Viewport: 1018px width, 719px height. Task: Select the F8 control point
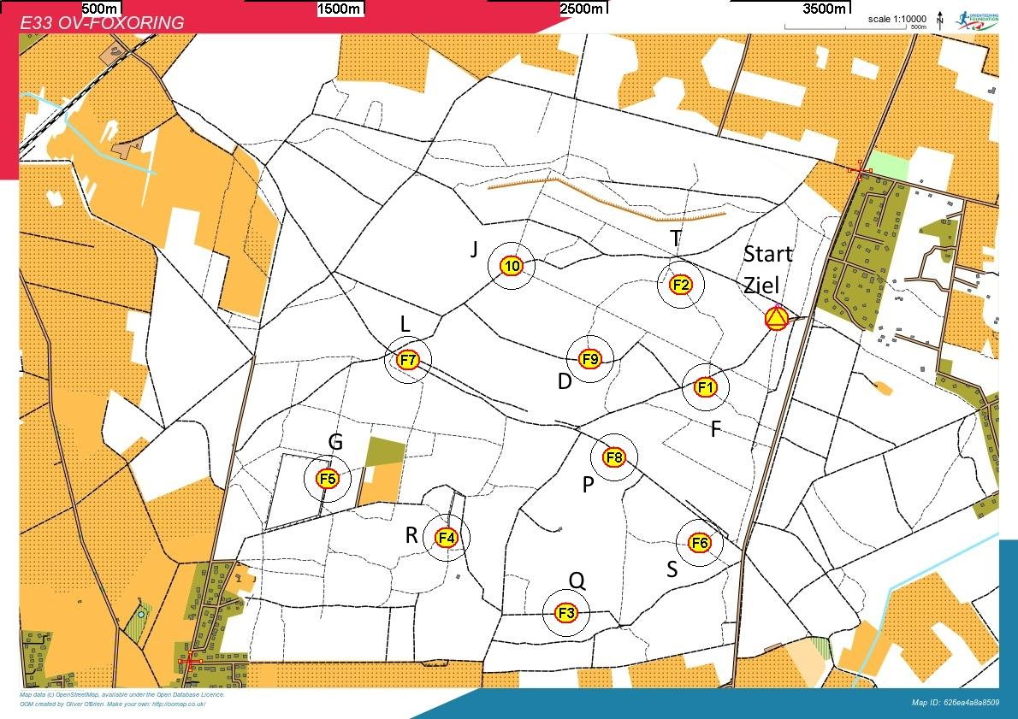[614, 457]
